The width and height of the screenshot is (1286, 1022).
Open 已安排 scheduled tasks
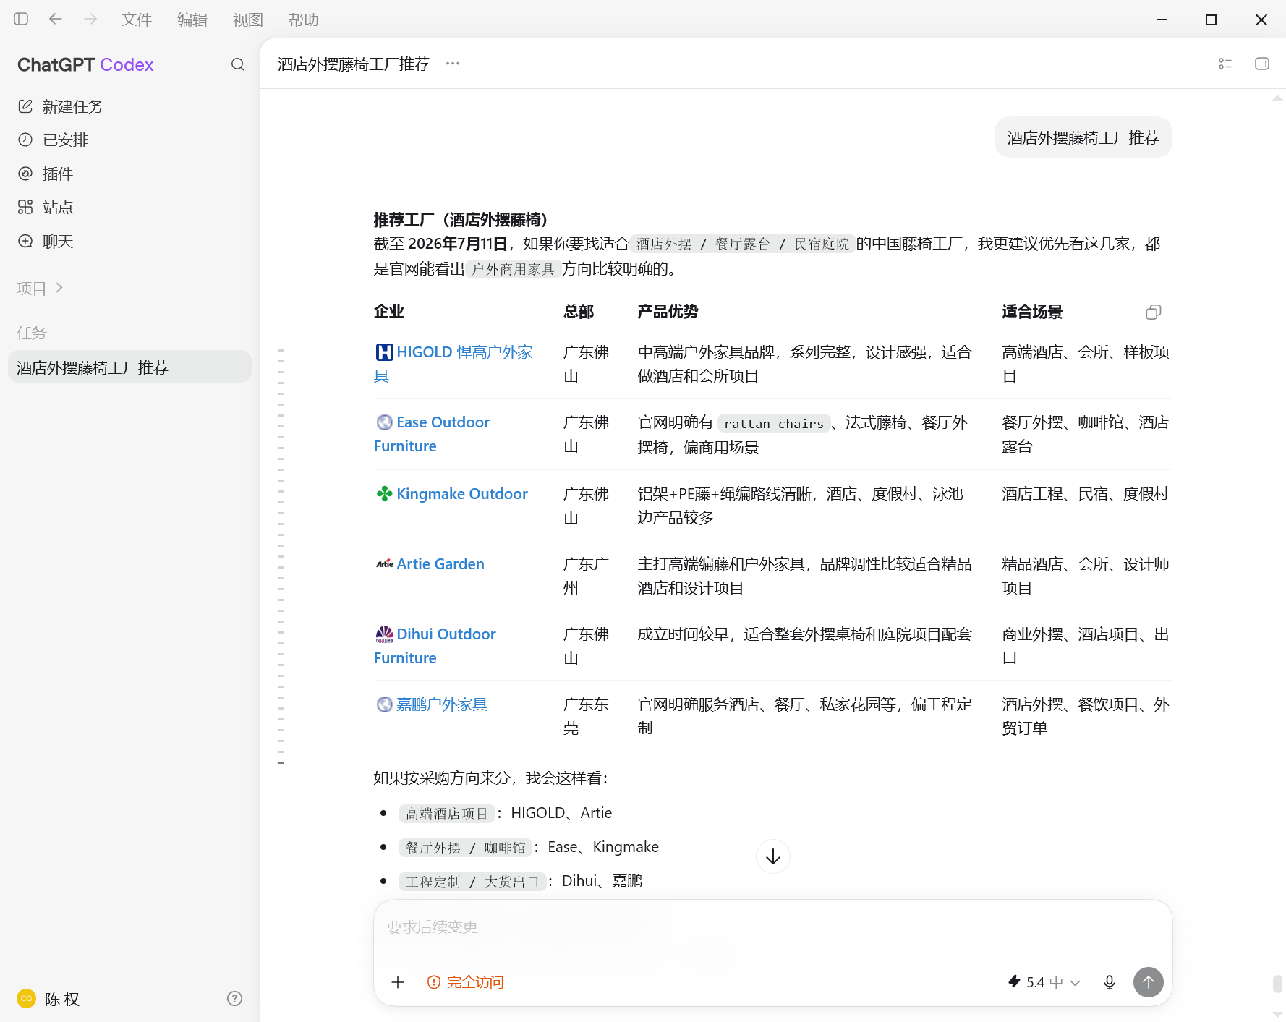[129, 140]
